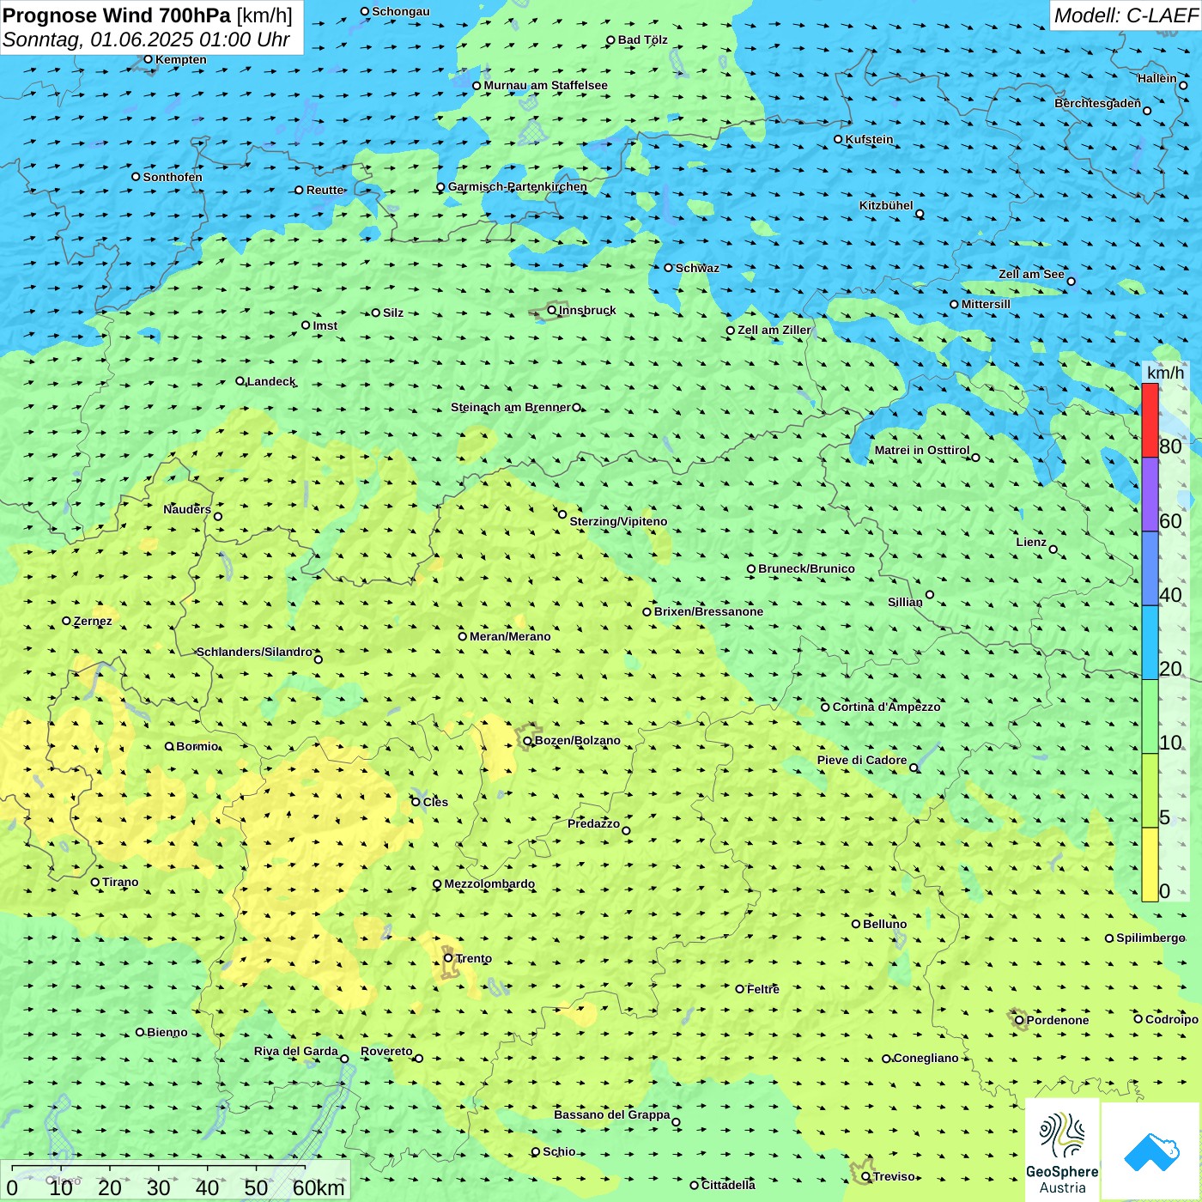
Task: Click the Landeck location marker
Action: (x=240, y=381)
